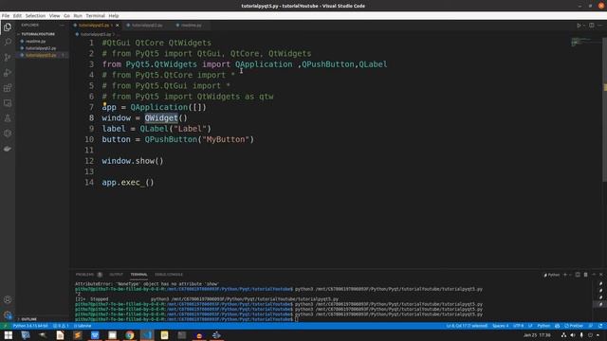Switch to the tutorialpyqt2.py editor tab
Screen dimensions: 607x341
click(x=147, y=26)
